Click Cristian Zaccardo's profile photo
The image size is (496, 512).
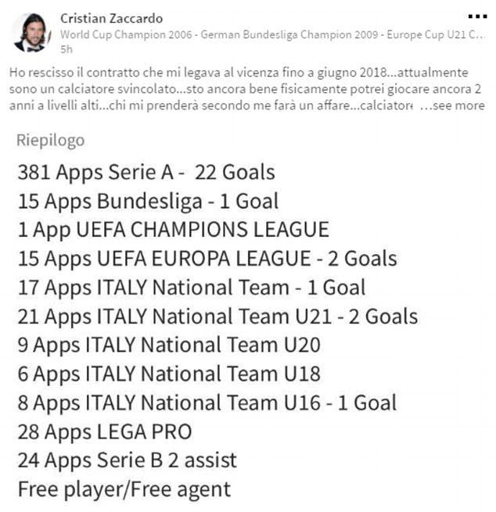(31, 32)
